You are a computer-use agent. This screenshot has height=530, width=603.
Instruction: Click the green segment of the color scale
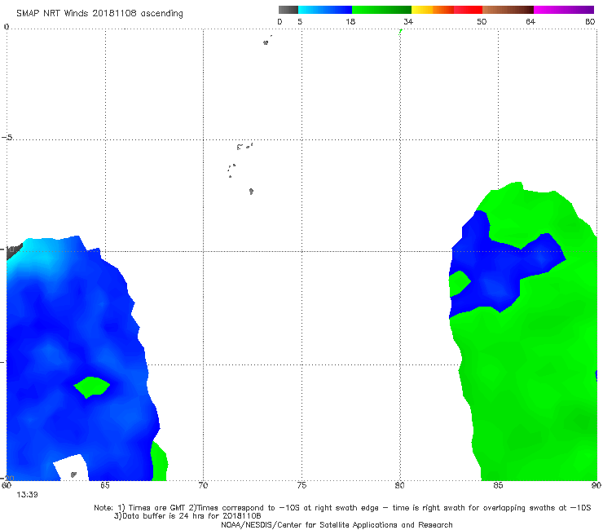pos(381,10)
